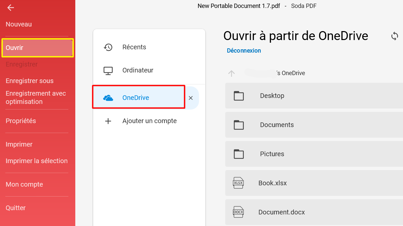Open Propriétés from the sidebar

click(21, 121)
